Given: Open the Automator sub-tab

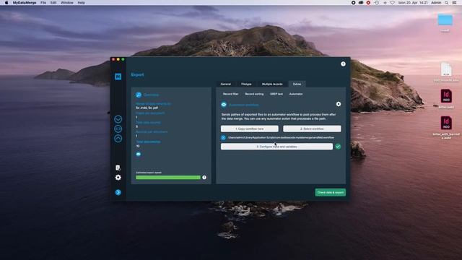Looking at the screenshot, I should click(296, 94).
